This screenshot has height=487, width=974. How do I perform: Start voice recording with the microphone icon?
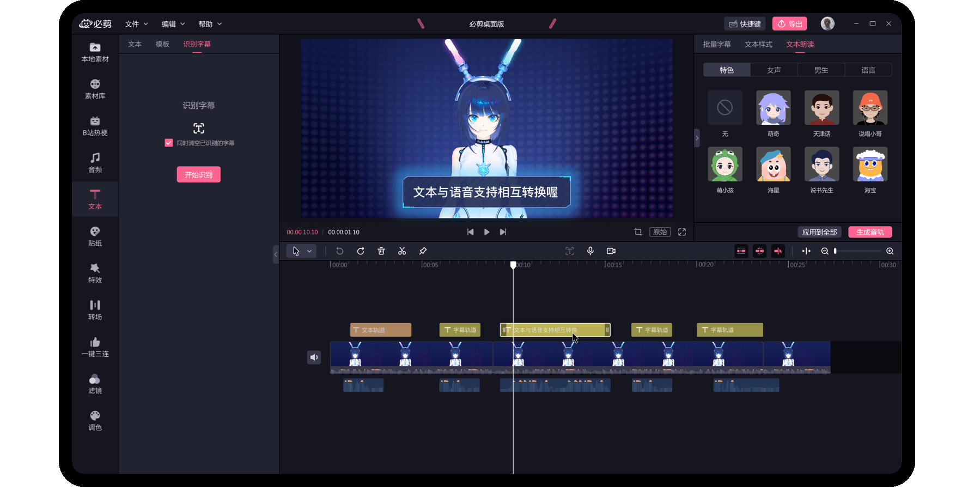591,251
